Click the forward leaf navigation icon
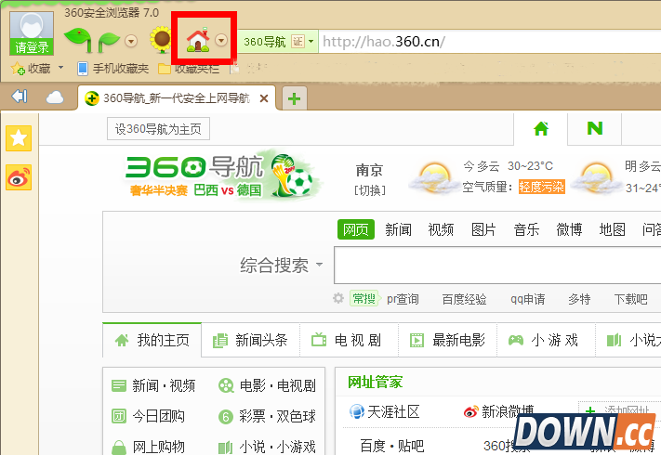Screen dimensions: 661x455 coord(110,40)
